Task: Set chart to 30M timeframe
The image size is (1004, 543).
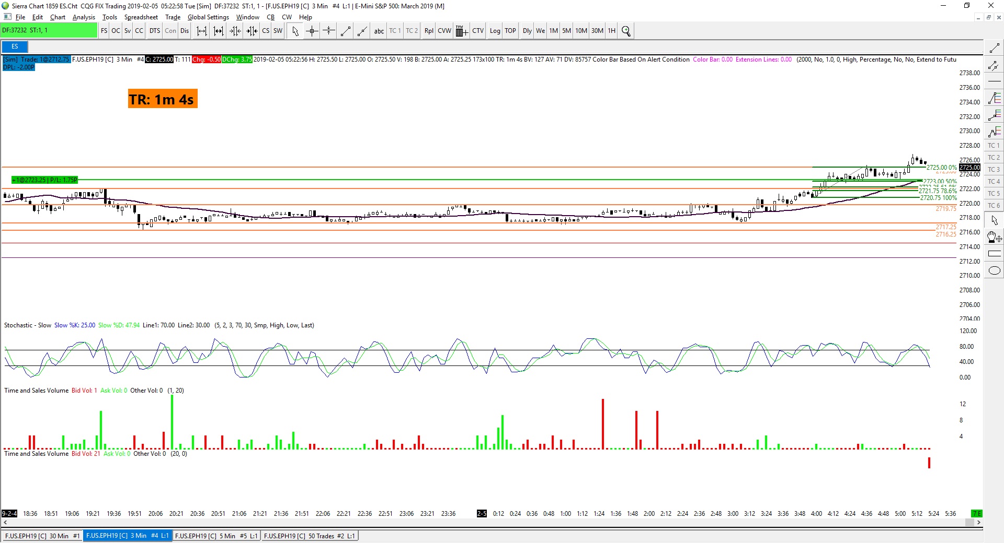Action: click(597, 31)
